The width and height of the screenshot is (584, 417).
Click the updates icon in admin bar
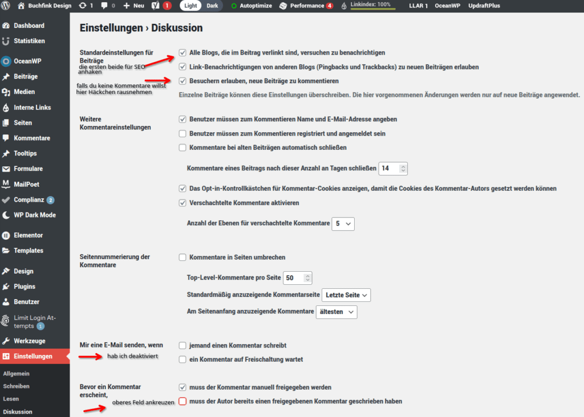(83, 6)
